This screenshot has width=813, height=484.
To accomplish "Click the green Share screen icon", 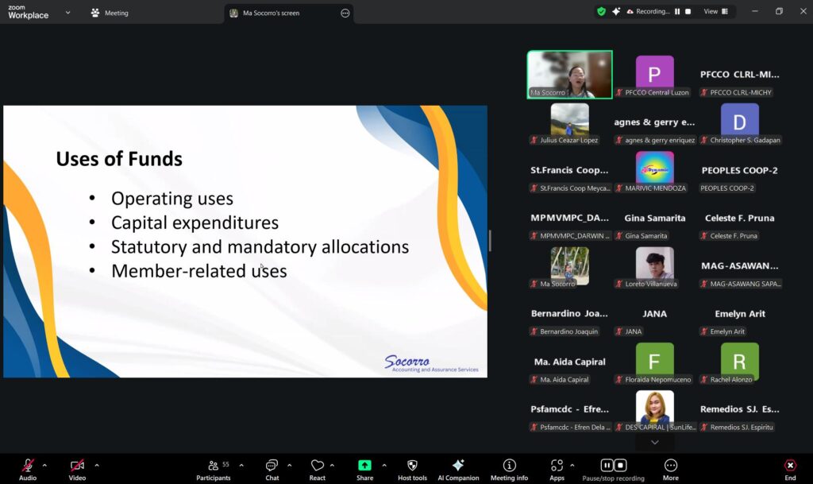I will point(364,466).
